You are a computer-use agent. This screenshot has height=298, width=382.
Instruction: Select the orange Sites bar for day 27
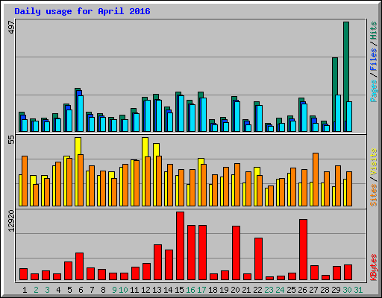[316, 180]
